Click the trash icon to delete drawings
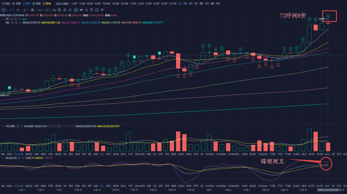Screen dimensions: 347x194 [x=102, y=10]
